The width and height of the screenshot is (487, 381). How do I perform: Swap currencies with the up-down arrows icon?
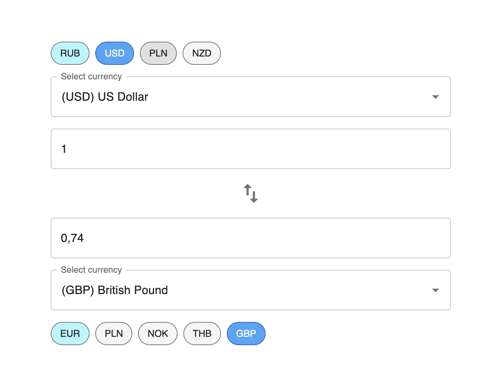click(250, 193)
